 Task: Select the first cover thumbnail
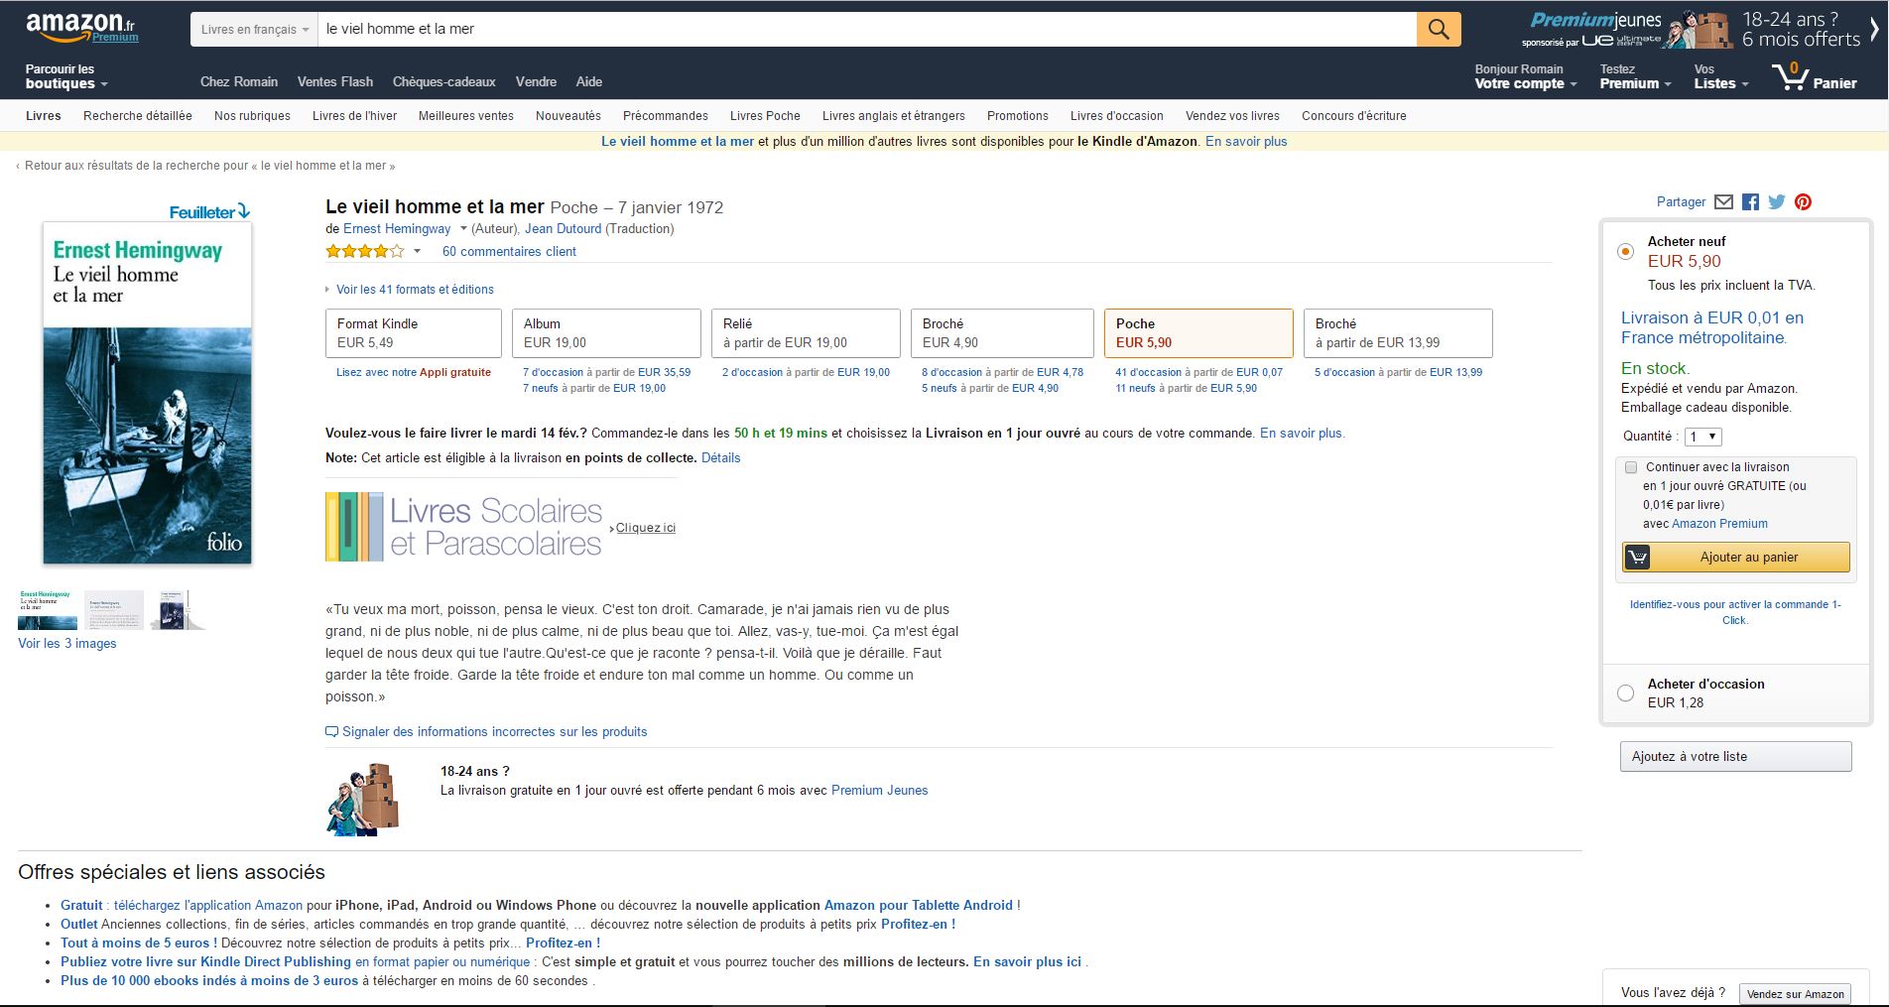[x=48, y=610]
